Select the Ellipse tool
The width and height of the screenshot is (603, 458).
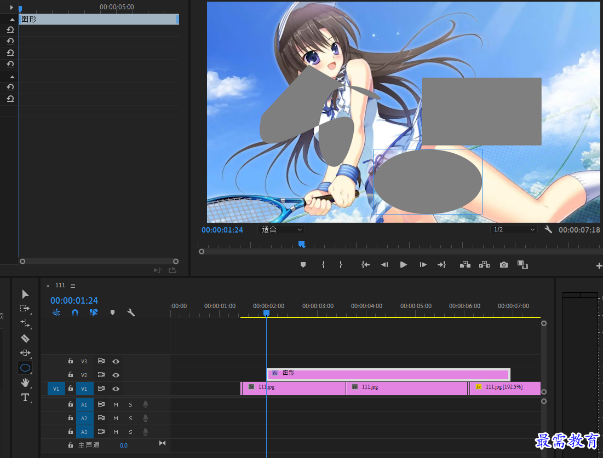tap(25, 368)
